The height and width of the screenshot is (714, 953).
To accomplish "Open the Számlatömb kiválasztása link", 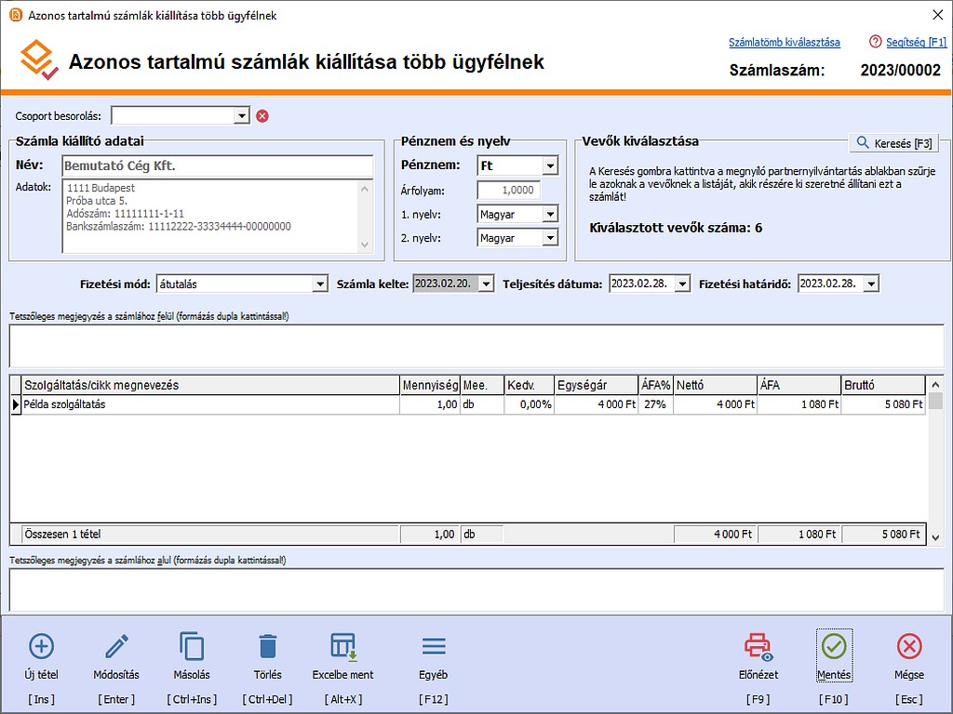I will click(784, 43).
